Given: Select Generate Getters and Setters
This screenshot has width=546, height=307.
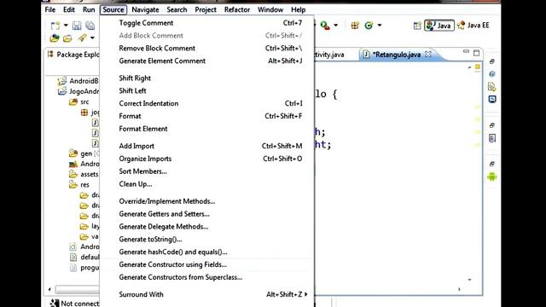Looking at the screenshot, I should tap(206, 214).
